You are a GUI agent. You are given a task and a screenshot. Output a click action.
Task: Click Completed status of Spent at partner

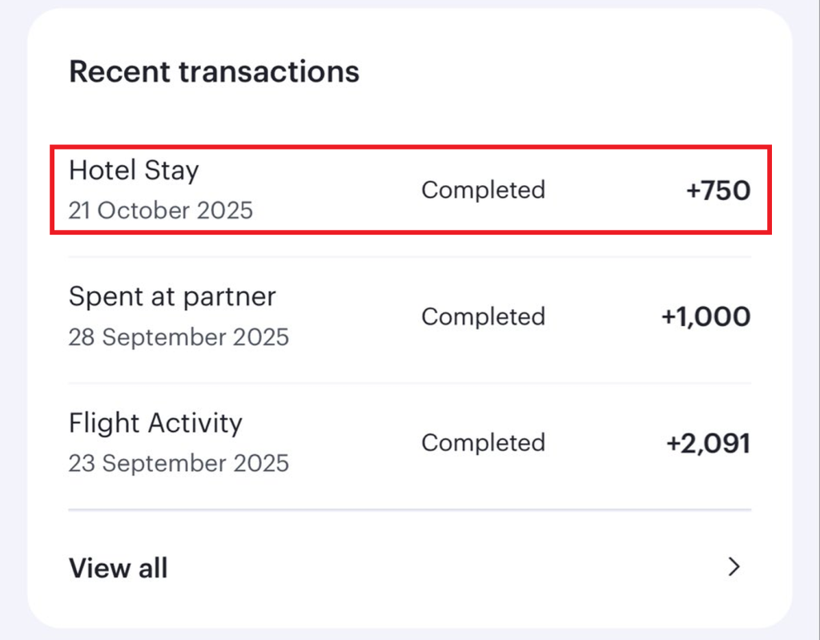coord(483,316)
